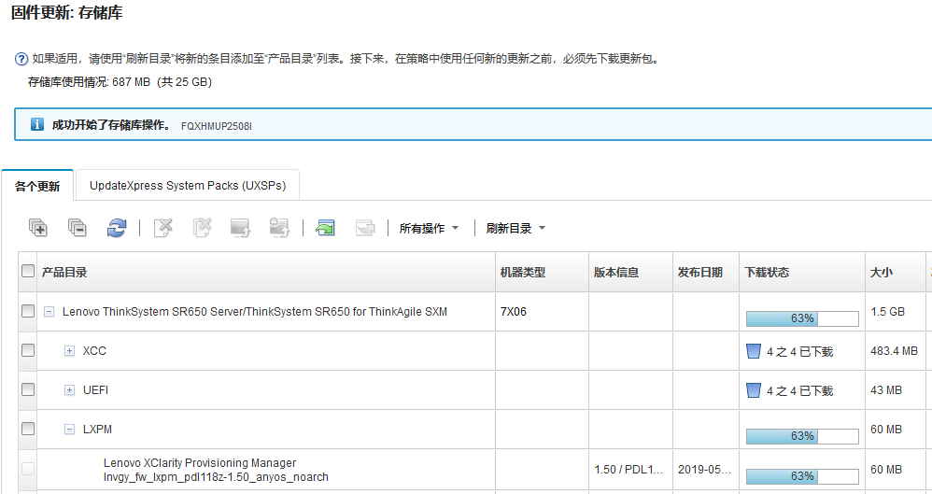Screen dimensions: 932x494
Task: Click the UEFI downloaded status icon
Action: 753,390
